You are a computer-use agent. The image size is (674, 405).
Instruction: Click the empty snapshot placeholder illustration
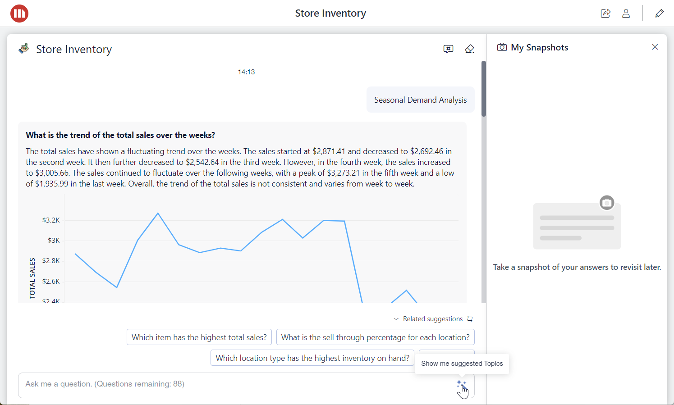click(x=577, y=224)
